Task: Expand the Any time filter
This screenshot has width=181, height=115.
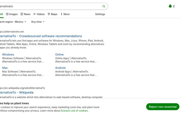Action: click(38, 22)
